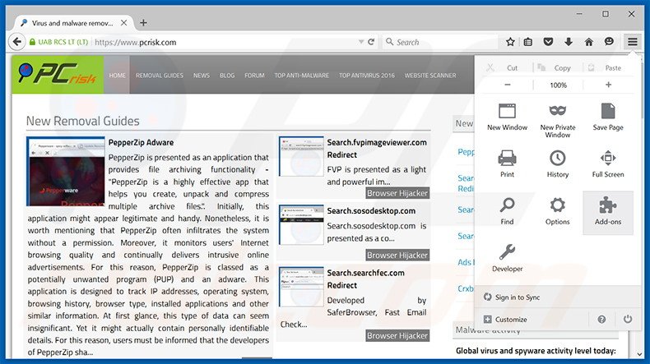This screenshot has width=650, height=364.
Task: Click the back arrow button
Action: 17,42
